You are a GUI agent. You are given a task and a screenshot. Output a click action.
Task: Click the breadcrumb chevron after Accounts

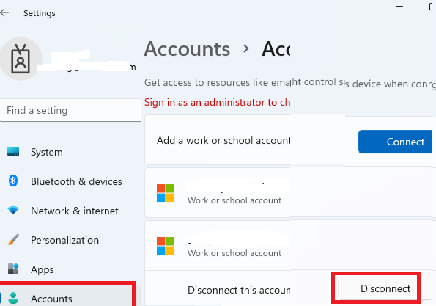coord(245,48)
